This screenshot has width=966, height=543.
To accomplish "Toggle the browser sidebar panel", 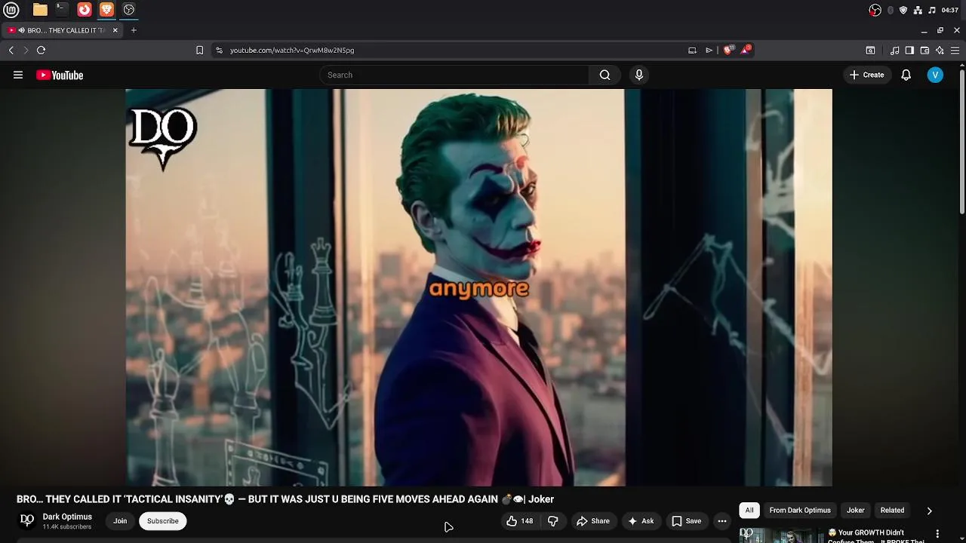I will pos(909,51).
